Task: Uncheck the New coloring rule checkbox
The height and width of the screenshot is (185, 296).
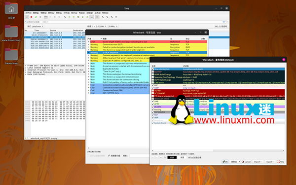Action: point(153,69)
